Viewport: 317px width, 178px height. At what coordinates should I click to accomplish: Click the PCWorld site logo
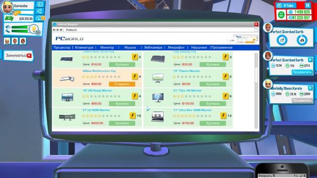tap(69, 39)
